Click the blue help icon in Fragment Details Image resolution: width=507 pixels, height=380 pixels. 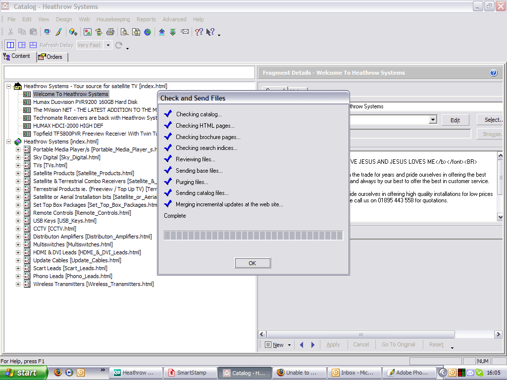(x=494, y=73)
